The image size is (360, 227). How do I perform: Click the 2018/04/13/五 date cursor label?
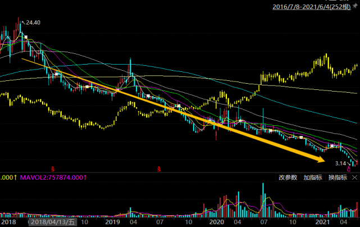click(53, 222)
